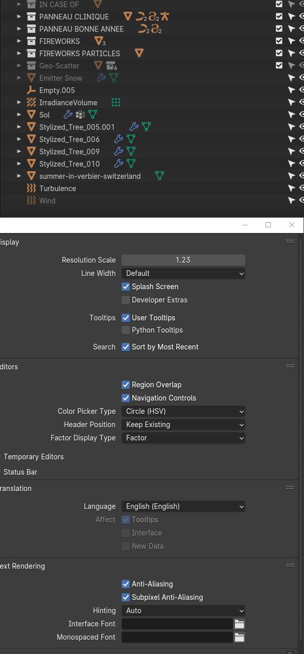Toggle selectability arrow for Turbulence

[291, 188]
